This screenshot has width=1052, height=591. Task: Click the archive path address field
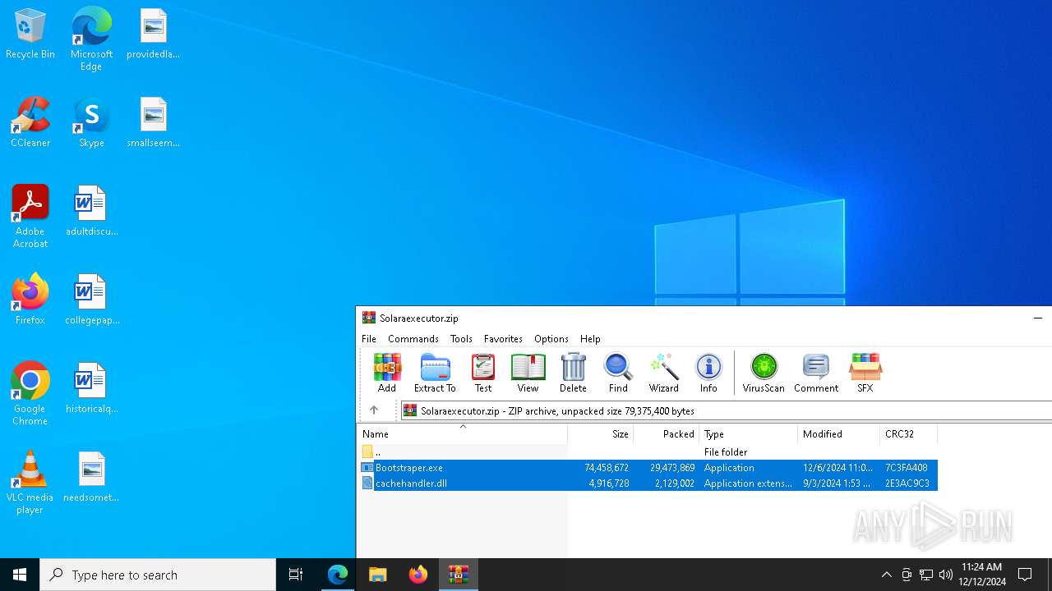[726, 410]
